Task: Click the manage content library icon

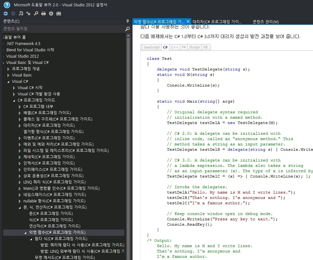Action: [59, 14]
